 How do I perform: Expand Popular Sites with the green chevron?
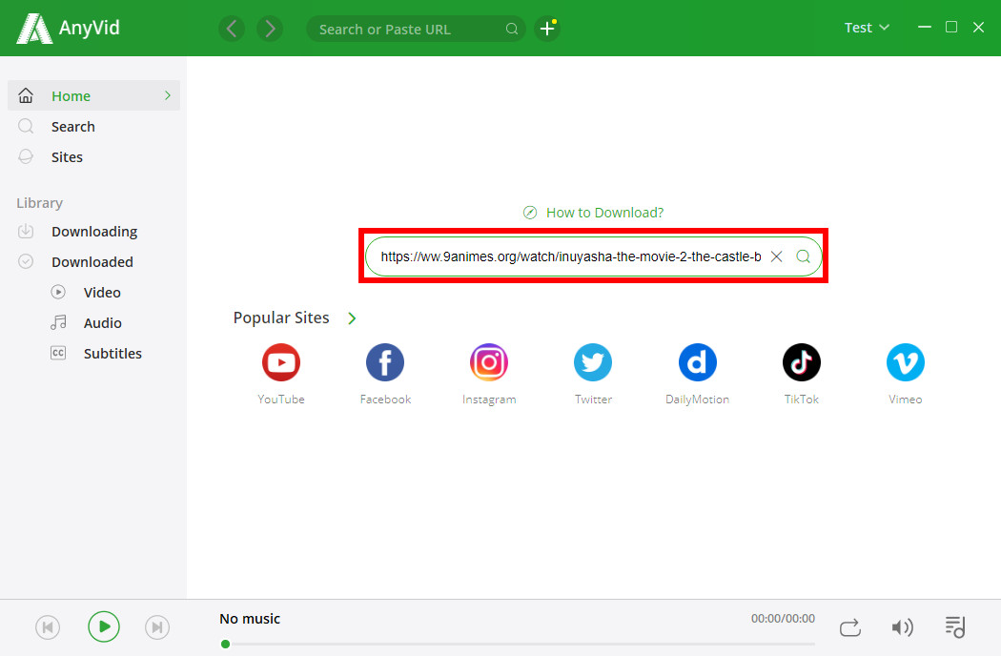coord(352,318)
